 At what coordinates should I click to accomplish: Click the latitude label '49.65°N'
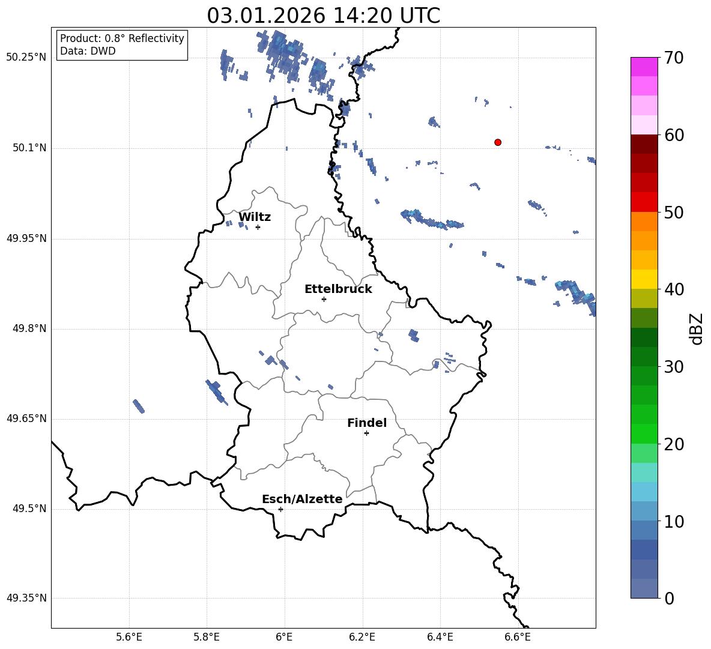26,418
